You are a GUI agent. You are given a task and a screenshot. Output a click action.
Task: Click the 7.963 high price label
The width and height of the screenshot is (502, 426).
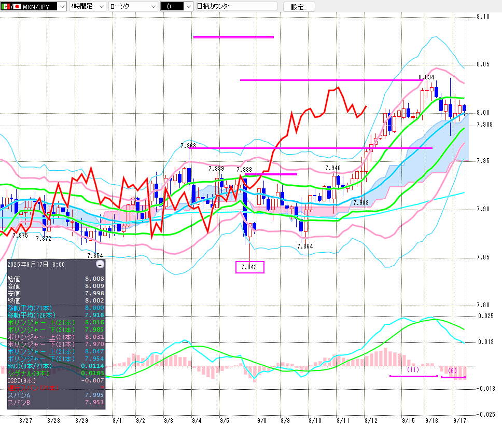tap(188, 146)
